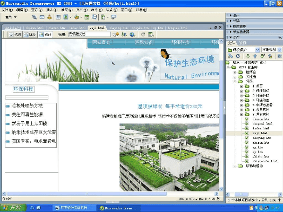Image resolution: width=283 pixels, height=212 pixels.
Task: Click the insert image icon
Action: (66, 17)
